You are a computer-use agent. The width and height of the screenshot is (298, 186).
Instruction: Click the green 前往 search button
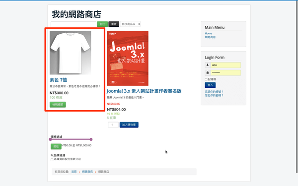(x=102, y=24)
